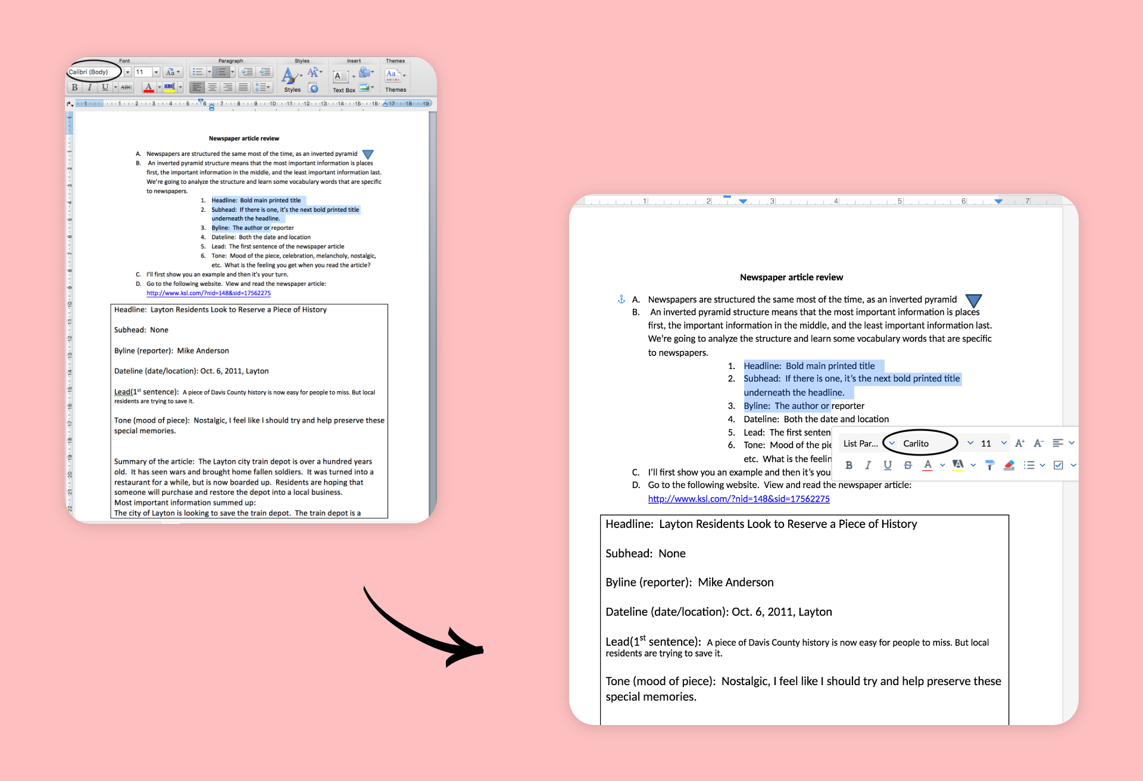This screenshot has height=781, width=1143.
Task: Open numbered list style arrow in left ribbon
Action: pyautogui.click(x=233, y=72)
